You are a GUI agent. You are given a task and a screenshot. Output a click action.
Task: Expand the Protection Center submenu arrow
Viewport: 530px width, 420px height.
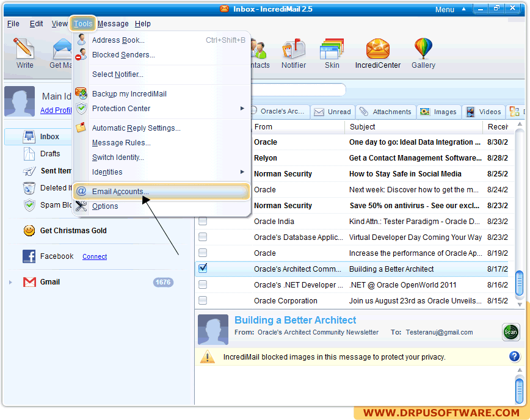tap(242, 109)
